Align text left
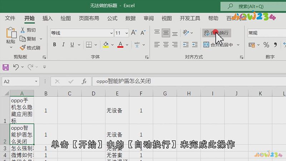Viewport: 286px width, 161px height. pos(157,44)
